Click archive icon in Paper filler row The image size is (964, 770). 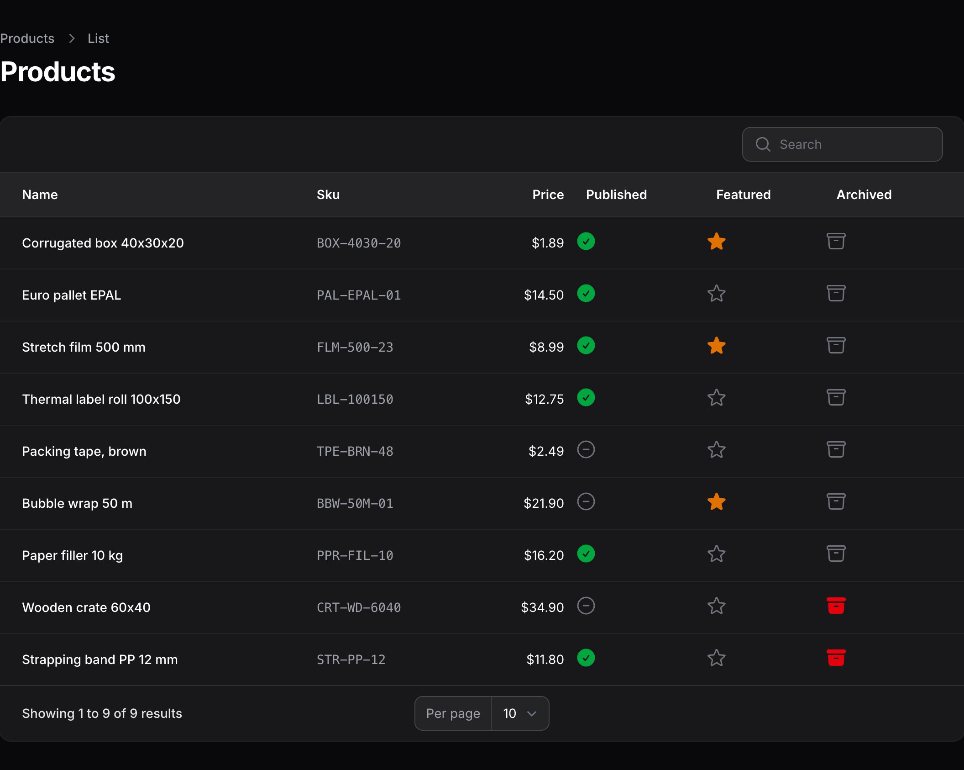[836, 554]
